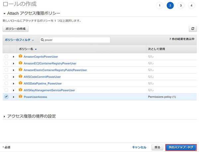The height and width of the screenshot is (152, 199).
Task: Open the AWSDataPipeline_PowerUser policy link
Action: pyautogui.click(x=43, y=83)
